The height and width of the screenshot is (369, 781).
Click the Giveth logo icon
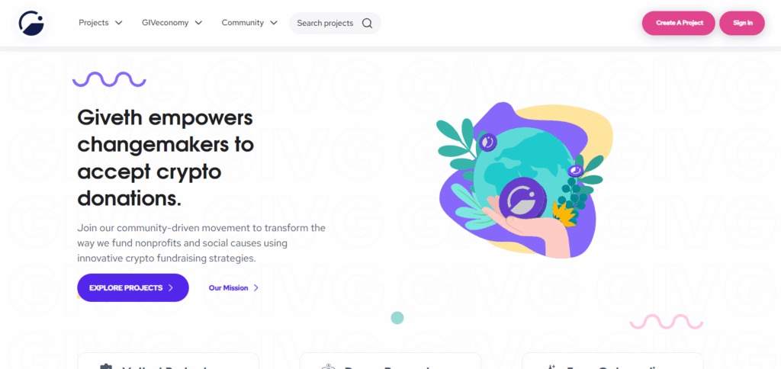point(31,24)
